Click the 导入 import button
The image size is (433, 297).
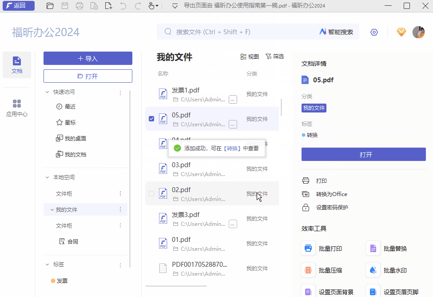click(88, 58)
